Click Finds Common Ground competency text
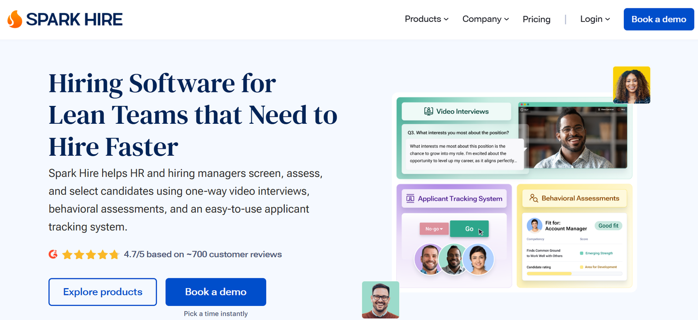The width and height of the screenshot is (698, 320). (543, 253)
